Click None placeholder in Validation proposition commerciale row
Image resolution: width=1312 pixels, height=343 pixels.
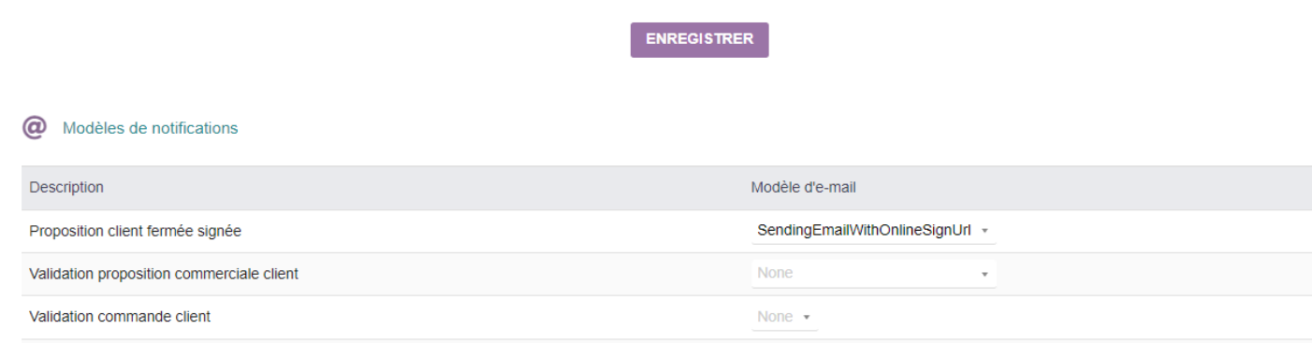click(775, 274)
